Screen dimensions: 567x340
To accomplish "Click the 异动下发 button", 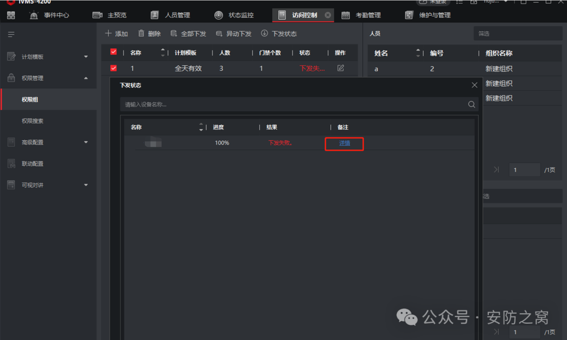I will pos(234,34).
